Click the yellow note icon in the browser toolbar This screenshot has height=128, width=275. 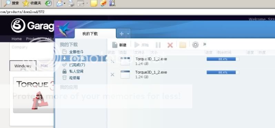point(94,3)
